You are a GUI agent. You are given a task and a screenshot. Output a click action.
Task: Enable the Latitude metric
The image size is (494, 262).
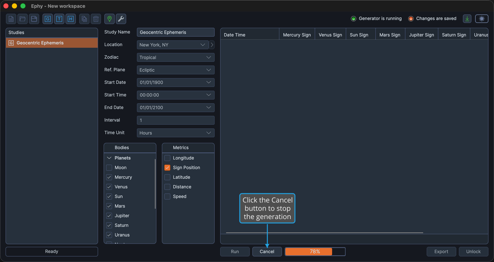[x=167, y=177]
